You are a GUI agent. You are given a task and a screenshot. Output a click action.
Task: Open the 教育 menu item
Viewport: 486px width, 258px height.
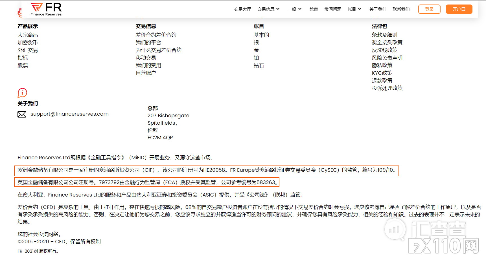(314, 9)
